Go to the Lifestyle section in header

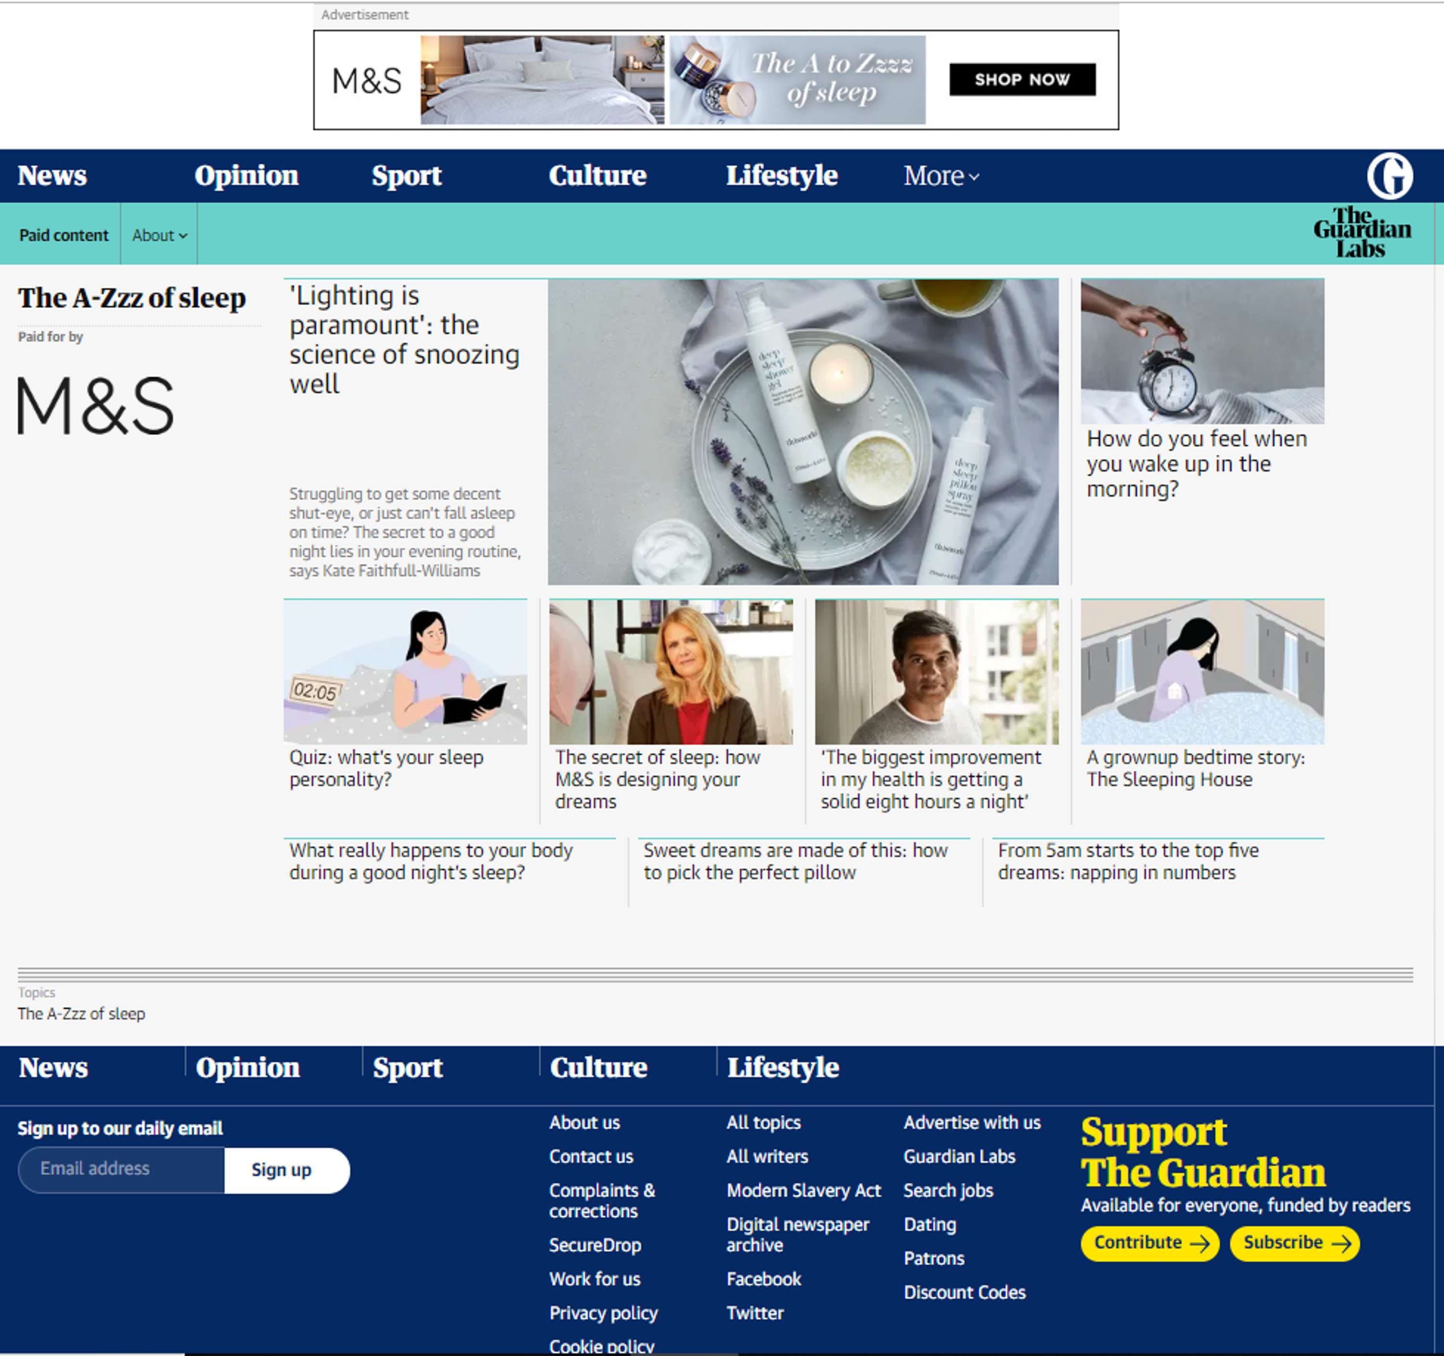(x=782, y=176)
